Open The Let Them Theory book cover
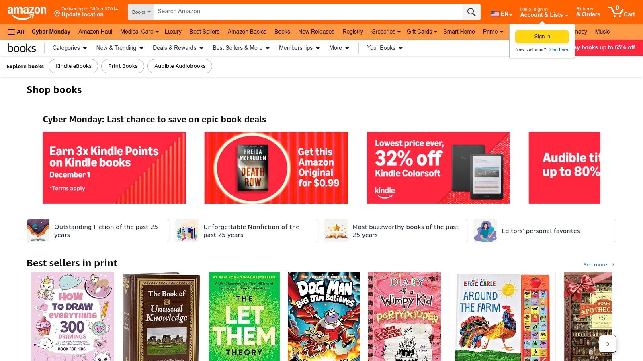 (244, 316)
